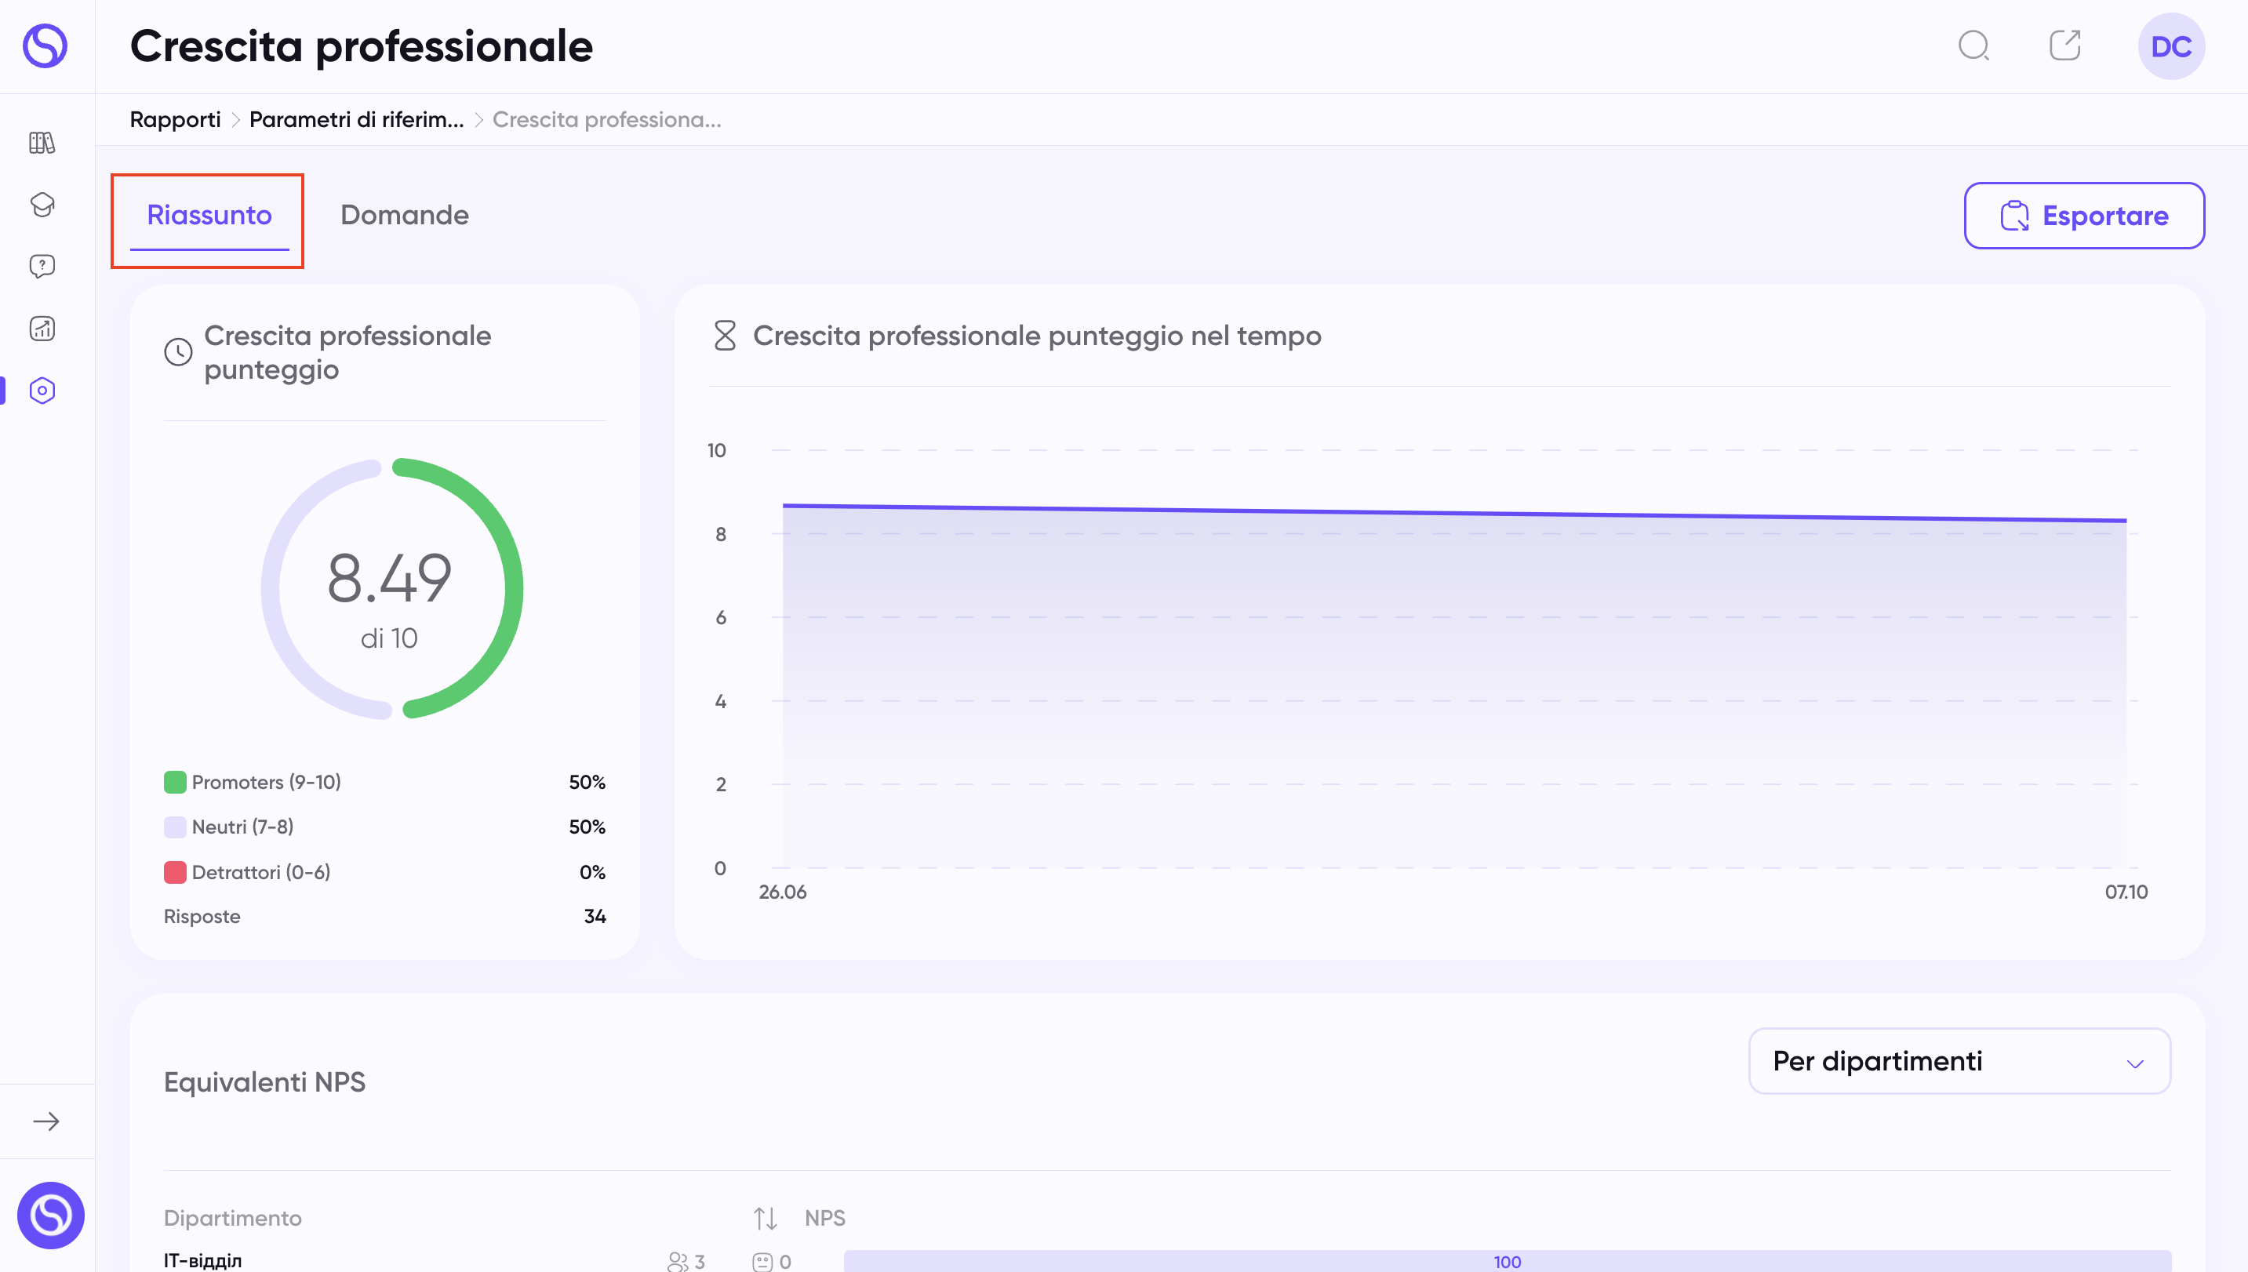
Task: Open the round purple chat launcher
Action: [51, 1214]
